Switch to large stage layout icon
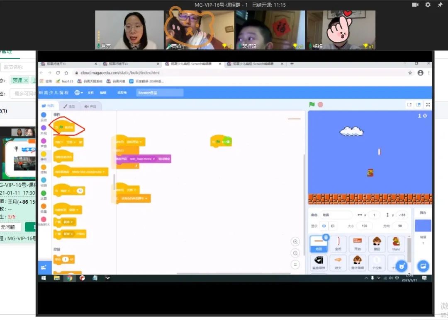Screen dimensions: 448x320 coord(418,105)
